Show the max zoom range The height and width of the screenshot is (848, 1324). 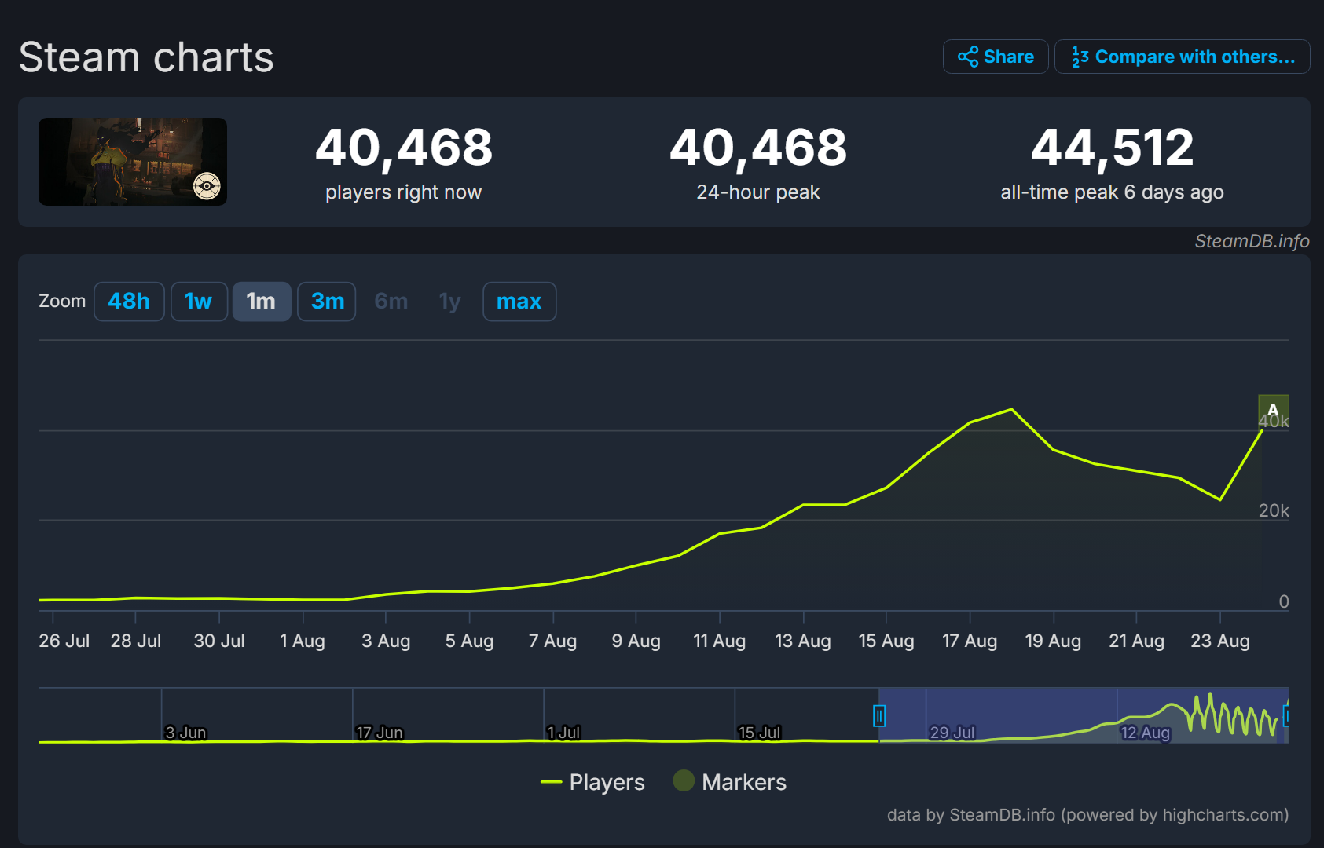tap(519, 302)
